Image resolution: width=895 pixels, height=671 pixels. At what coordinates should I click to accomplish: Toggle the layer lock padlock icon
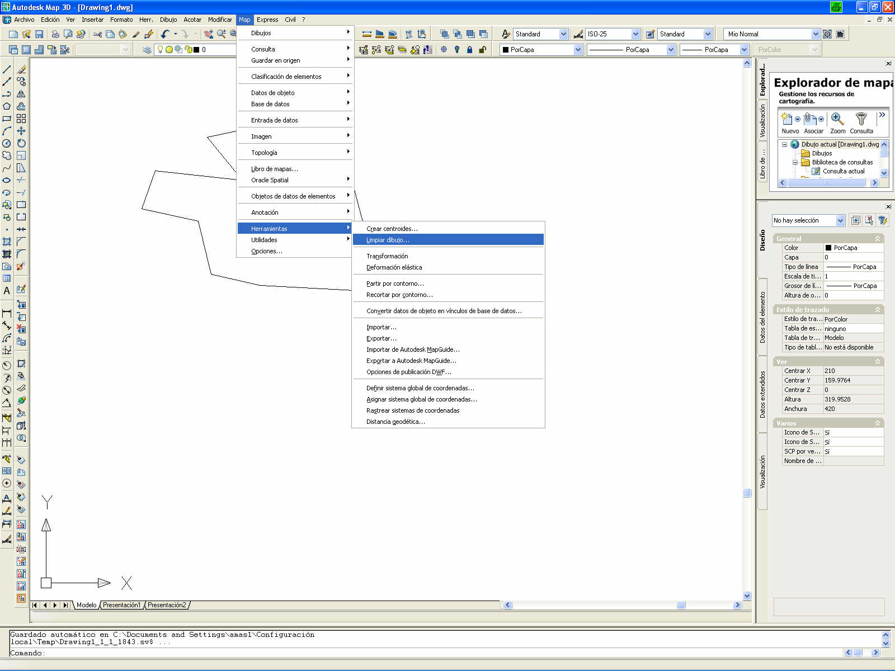pos(189,50)
